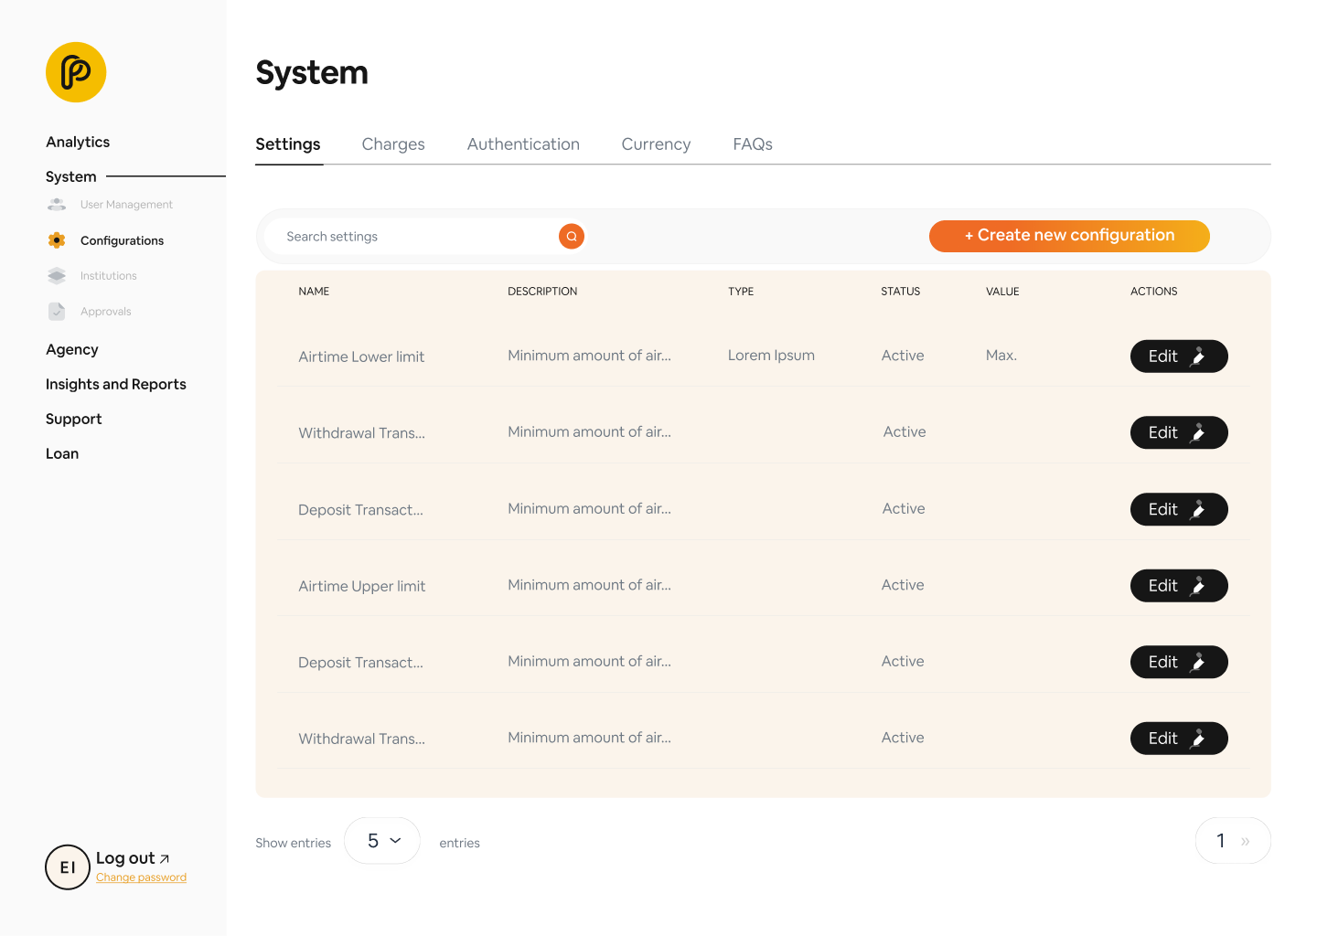This screenshot has height=936, width=1317.
Task: Select System in the sidebar
Action: pyautogui.click(x=71, y=176)
